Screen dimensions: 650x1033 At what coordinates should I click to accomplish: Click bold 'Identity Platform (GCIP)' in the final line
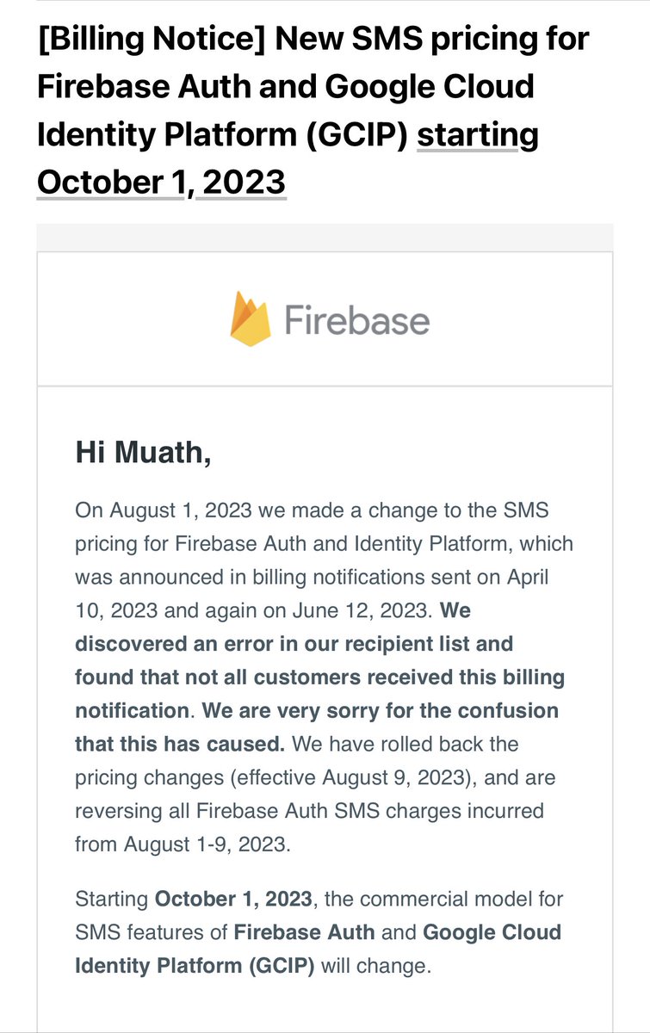pos(195,966)
